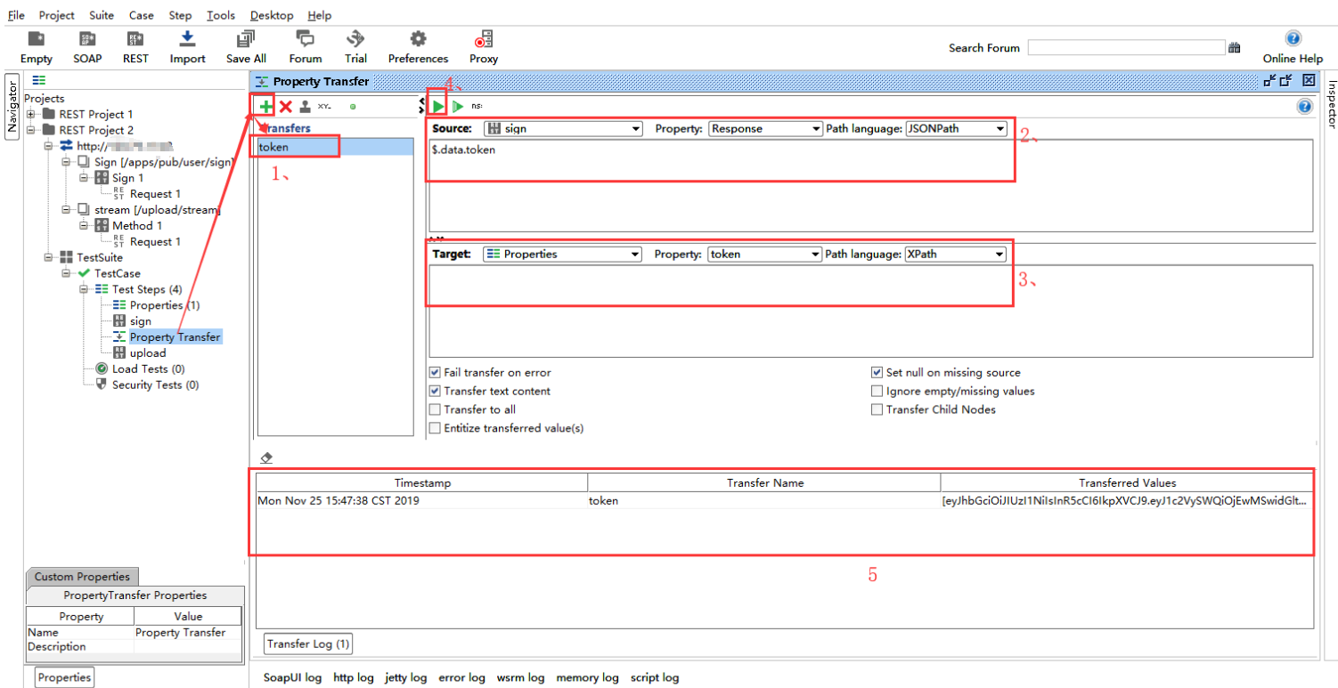Uncheck Fail transfer on error
Image resolution: width=1338 pixels, height=688 pixels.
(435, 373)
